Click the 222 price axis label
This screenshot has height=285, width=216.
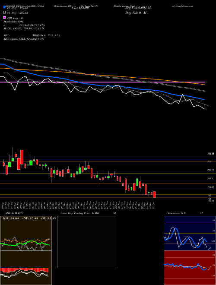pyautogui.click(x=209, y=161)
